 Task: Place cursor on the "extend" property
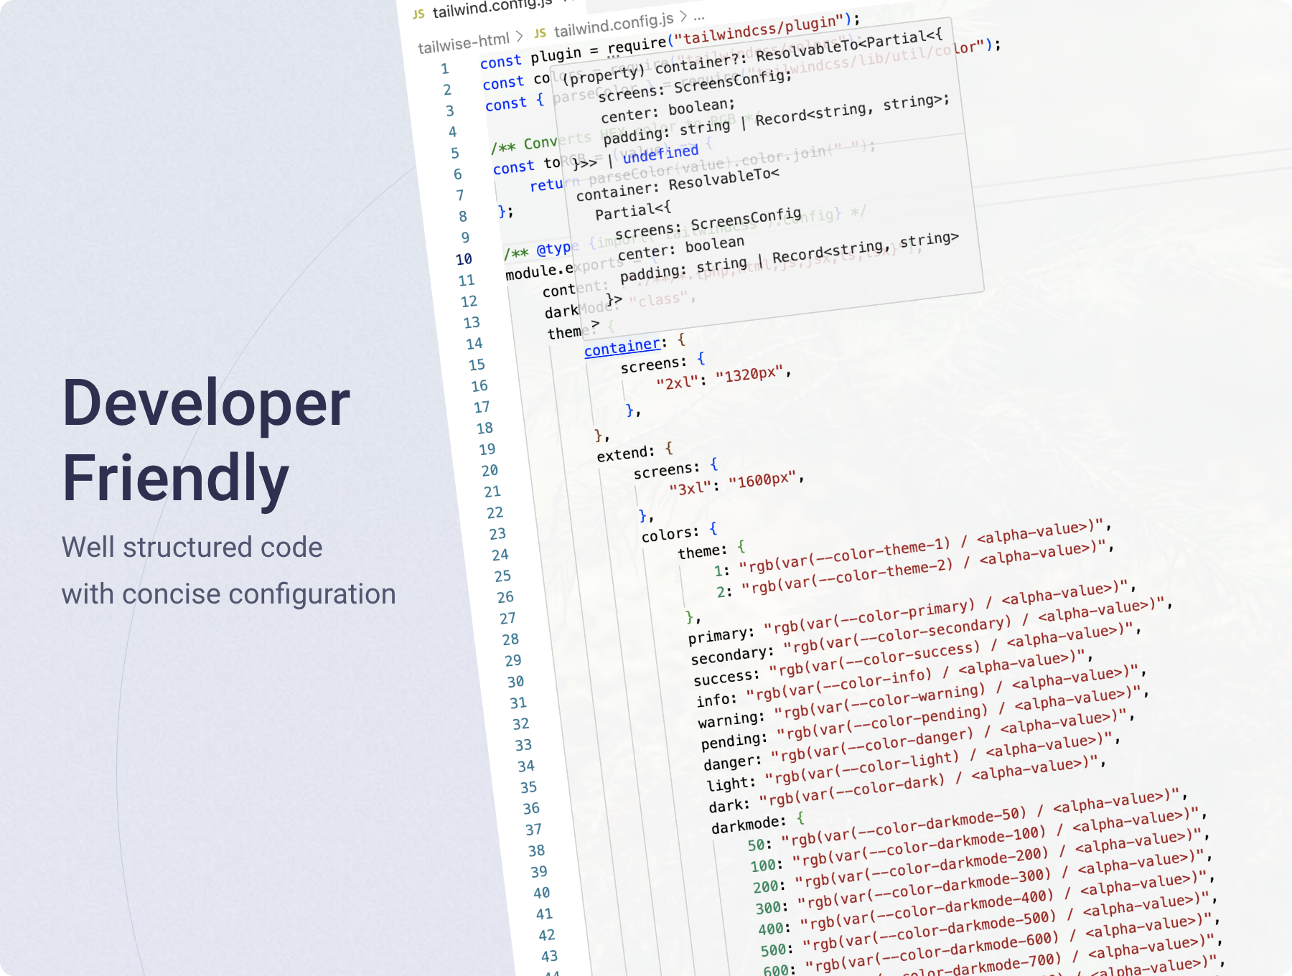[x=624, y=454]
